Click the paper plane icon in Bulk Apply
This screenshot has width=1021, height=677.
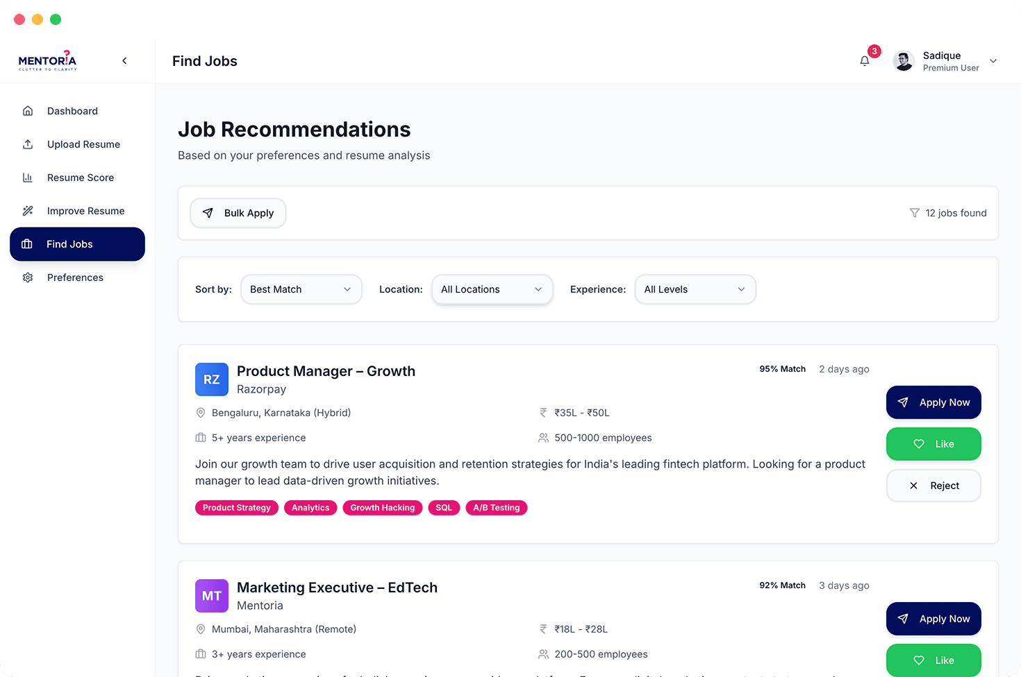208,213
